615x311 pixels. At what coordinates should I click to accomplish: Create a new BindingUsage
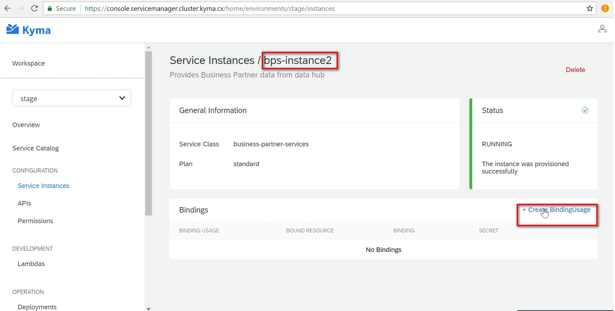[x=556, y=210]
